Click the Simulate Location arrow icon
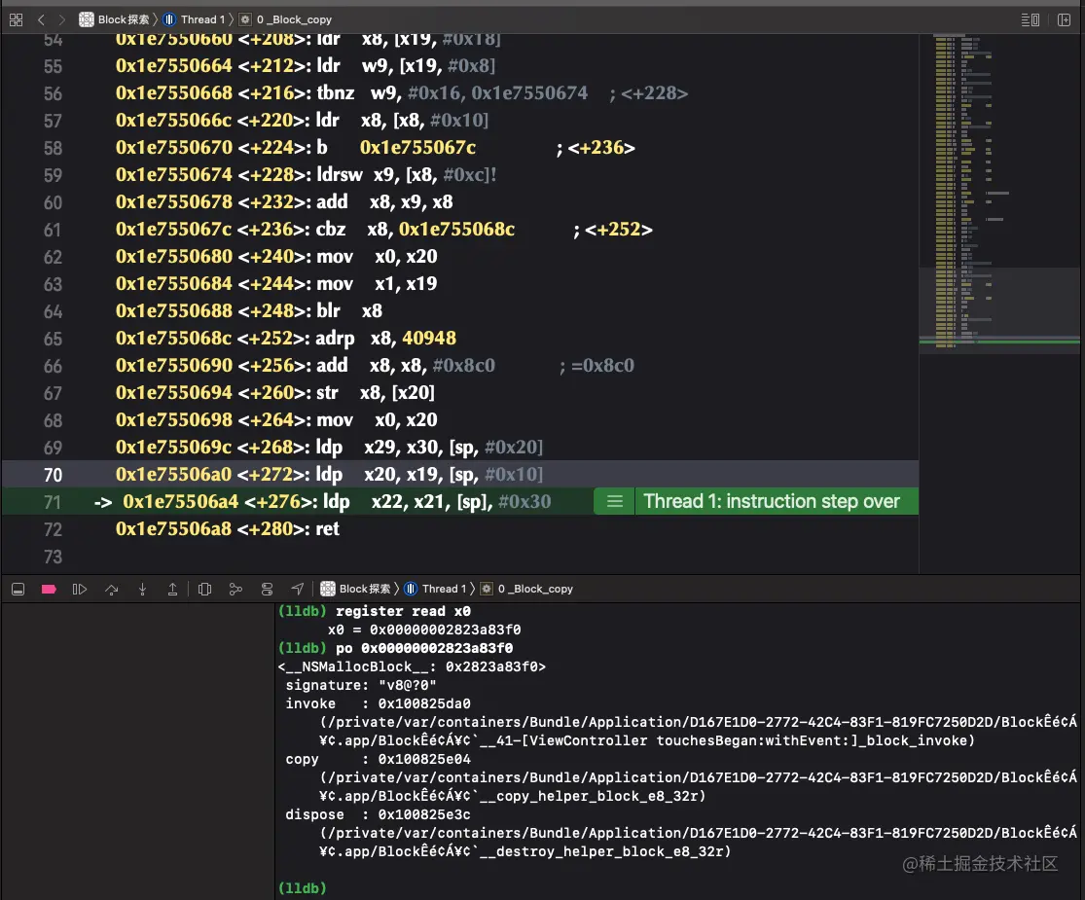Viewport: 1085px width, 900px height. tap(298, 589)
